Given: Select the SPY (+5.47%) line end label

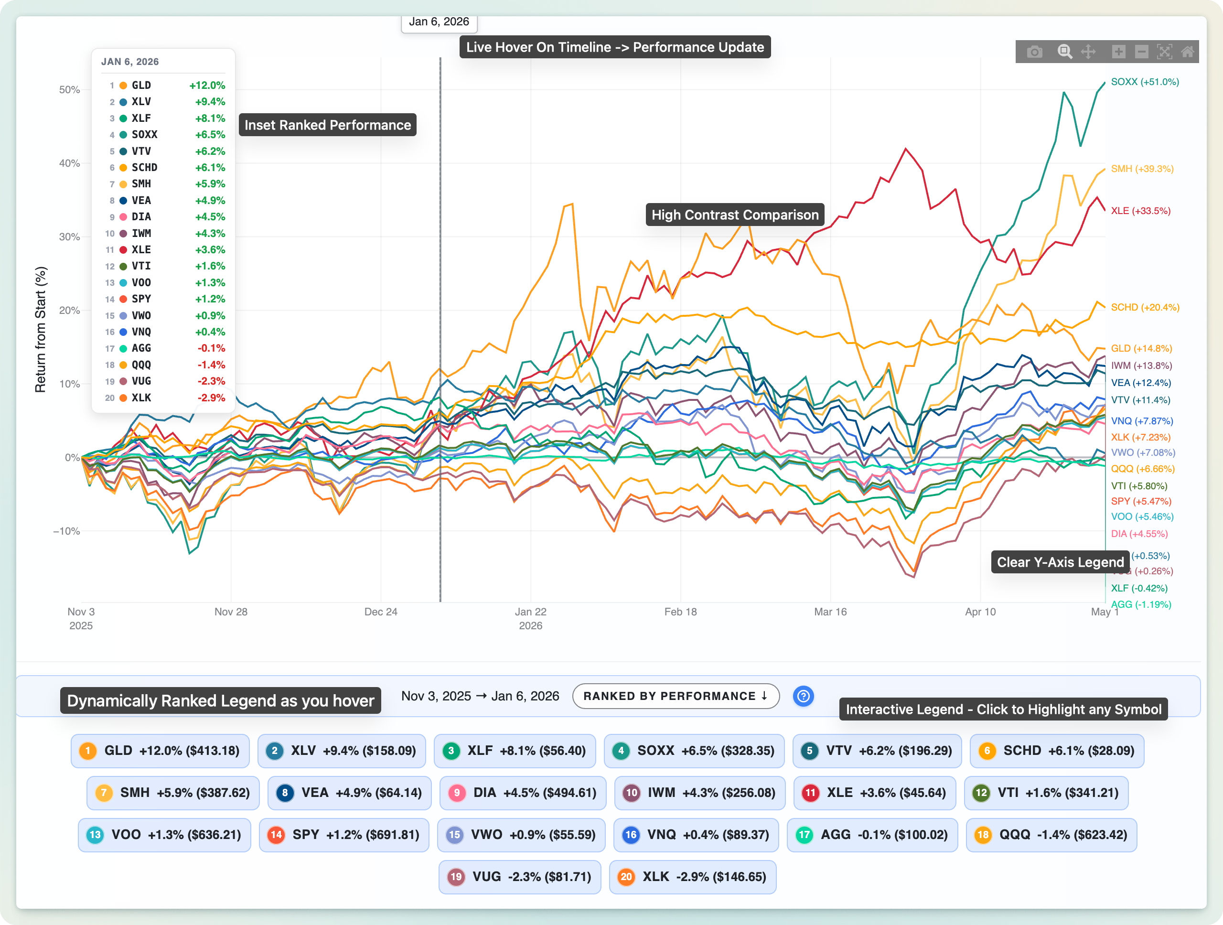Looking at the screenshot, I should point(1141,501).
